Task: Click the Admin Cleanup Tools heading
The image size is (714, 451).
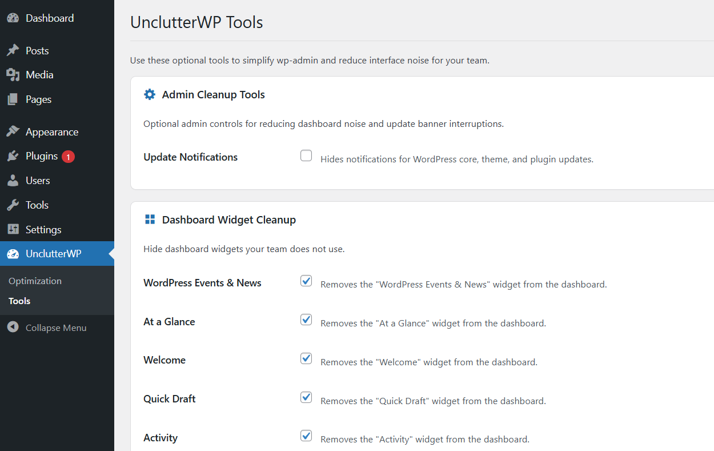Action: click(x=214, y=95)
